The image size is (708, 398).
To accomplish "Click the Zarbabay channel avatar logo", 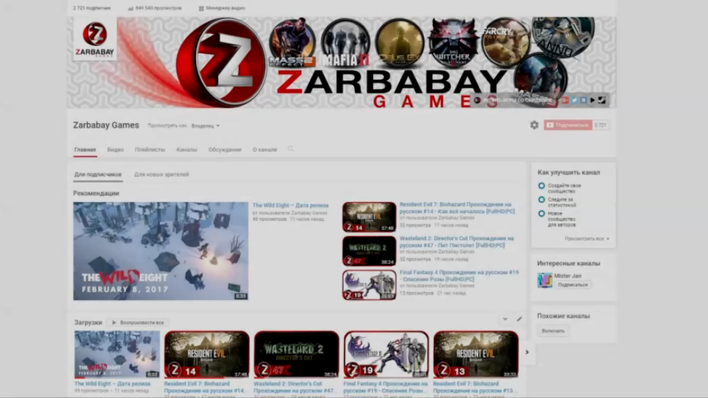I will pyautogui.click(x=95, y=39).
